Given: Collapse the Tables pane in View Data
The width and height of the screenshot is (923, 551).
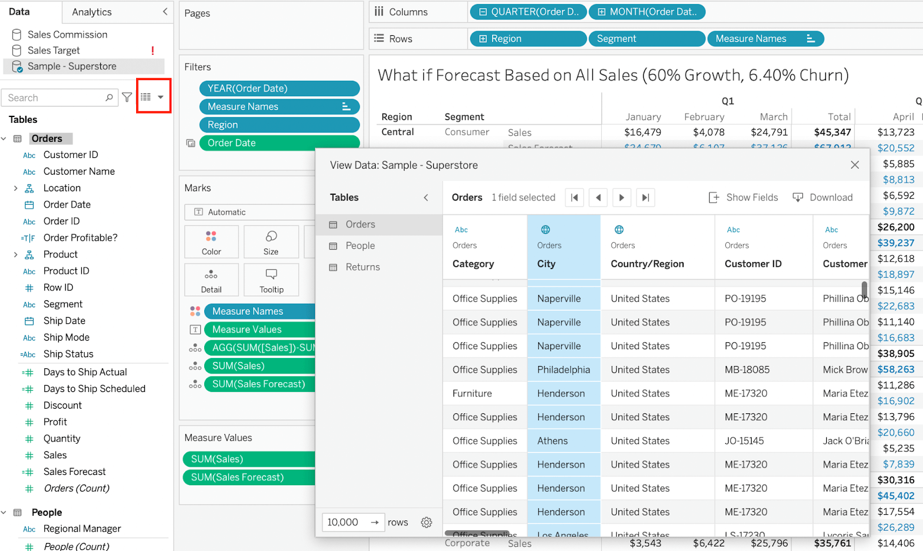Looking at the screenshot, I should pyautogui.click(x=426, y=198).
